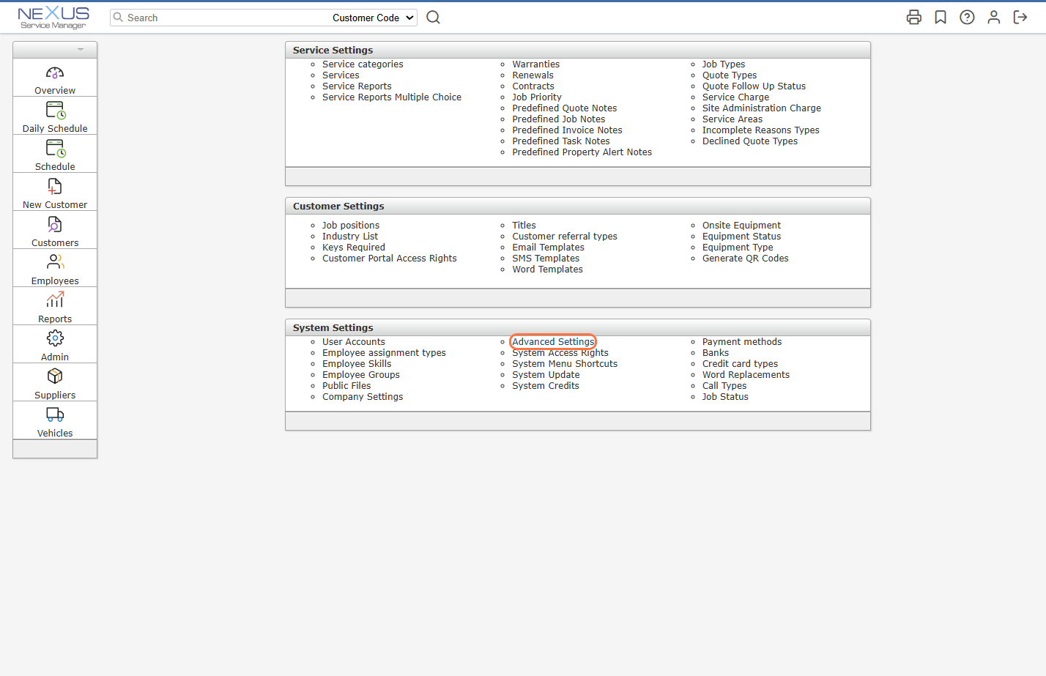The width and height of the screenshot is (1046, 676).
Task: Open Word Replacements link
Action: (746, 375)
